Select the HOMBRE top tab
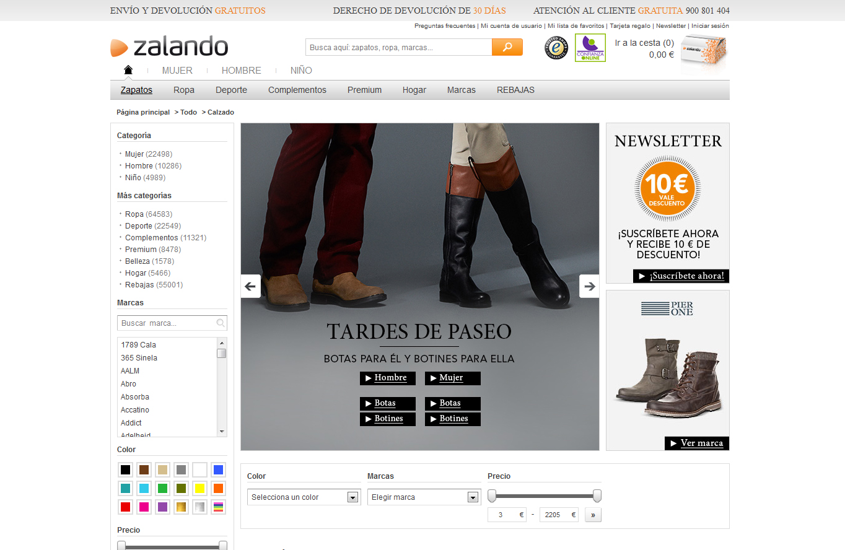Screen dimensions: 845x550 tap(242, 71)
